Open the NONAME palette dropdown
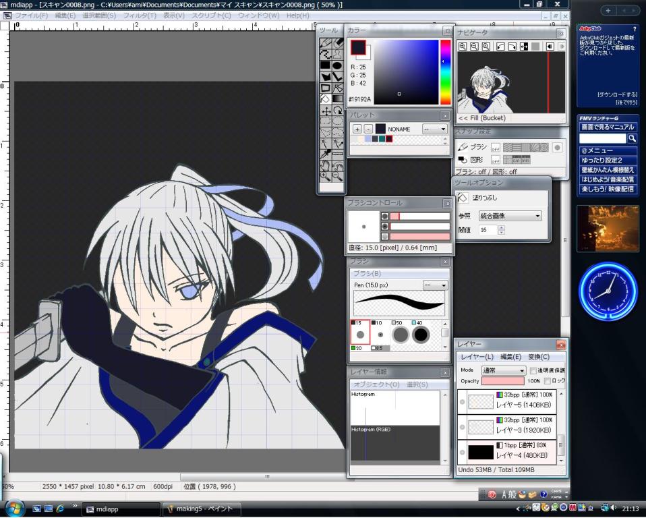The height and width of the screenshot is (518, 646). pos(435,129)
